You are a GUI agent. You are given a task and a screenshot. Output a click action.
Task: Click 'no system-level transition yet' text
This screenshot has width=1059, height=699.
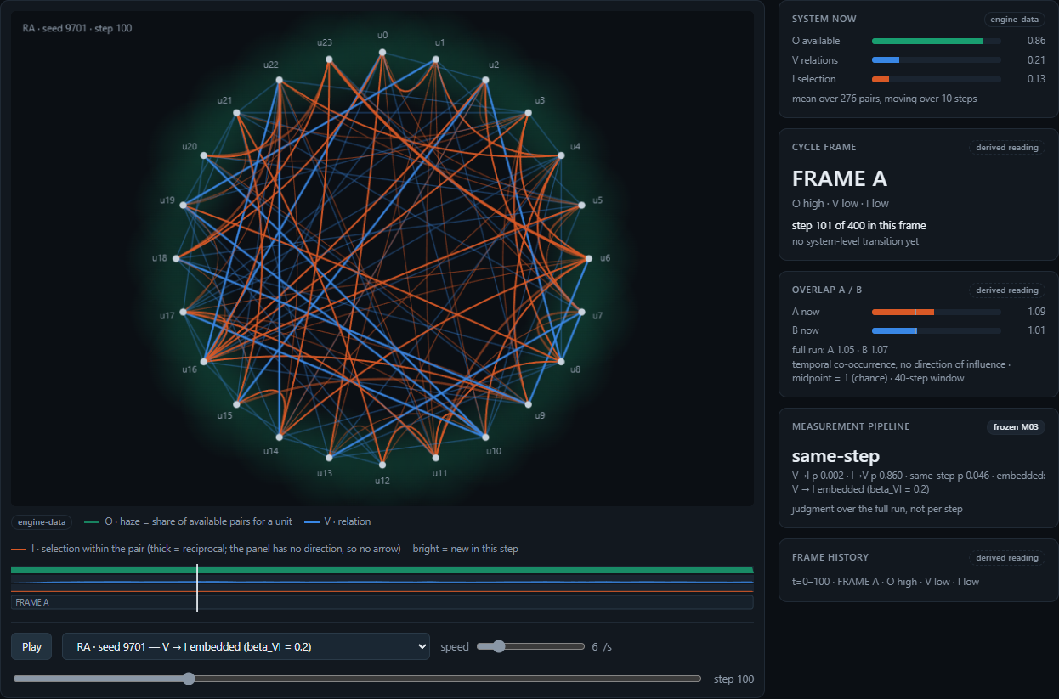[856, 241]
